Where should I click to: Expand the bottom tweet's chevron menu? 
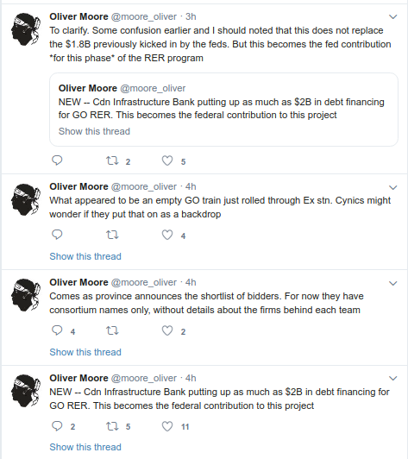point(392,379)
